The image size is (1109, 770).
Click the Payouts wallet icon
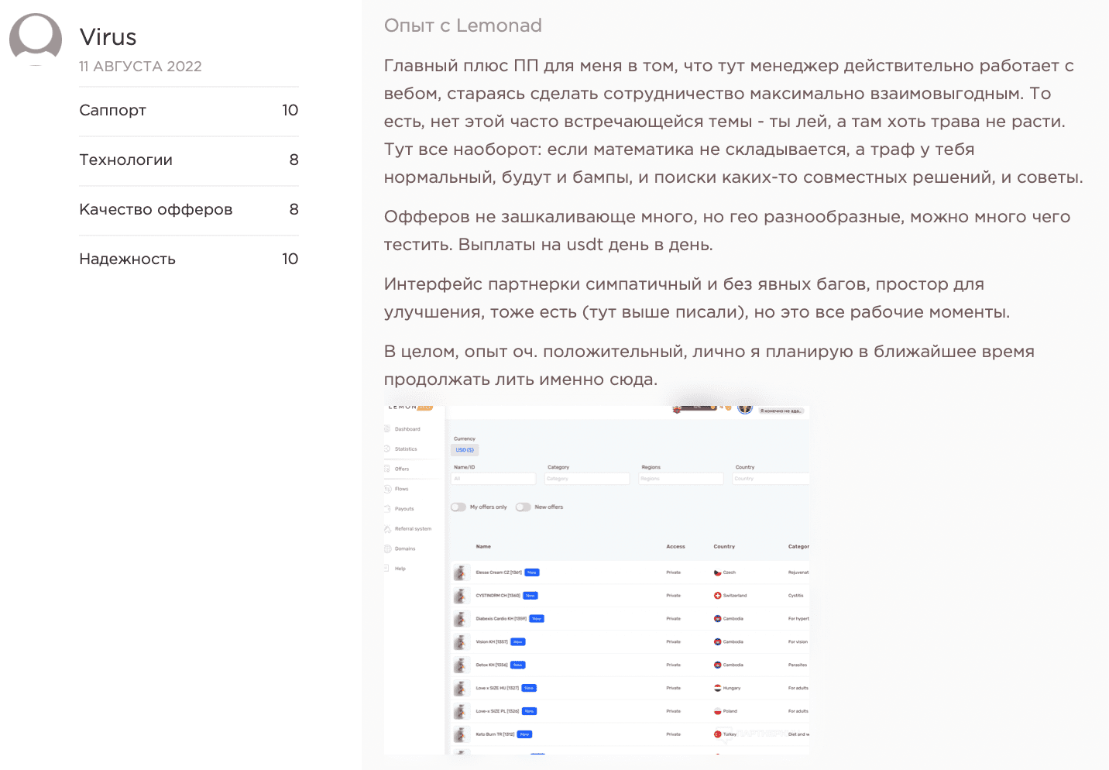(x=387, y=509)
